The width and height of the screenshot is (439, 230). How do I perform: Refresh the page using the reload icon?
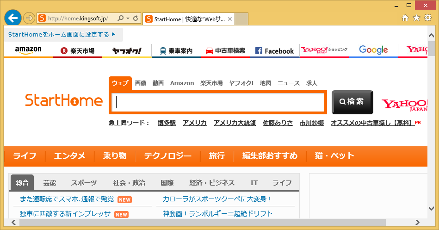point(136,19)
